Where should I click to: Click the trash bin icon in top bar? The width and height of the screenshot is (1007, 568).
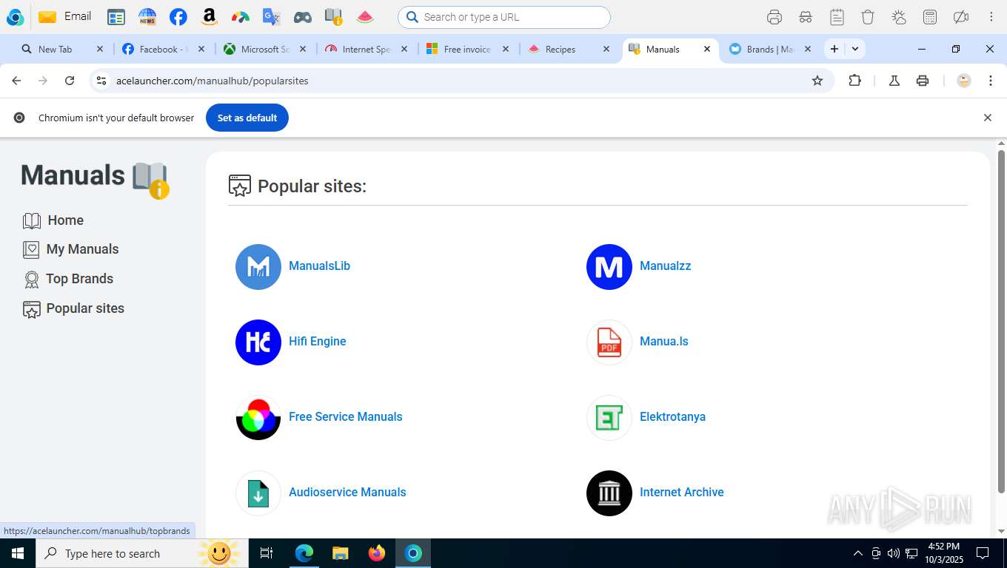(868, 17)
